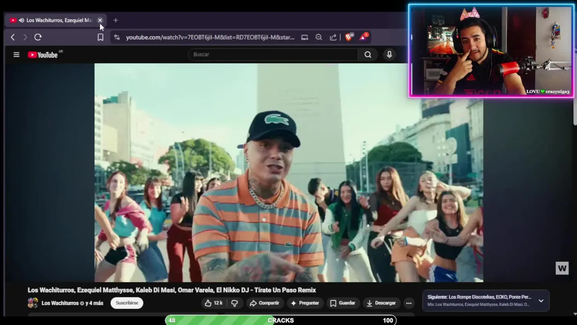Mute the tab via its speaker icon
The image size is (577, 325).
(21, 20)
